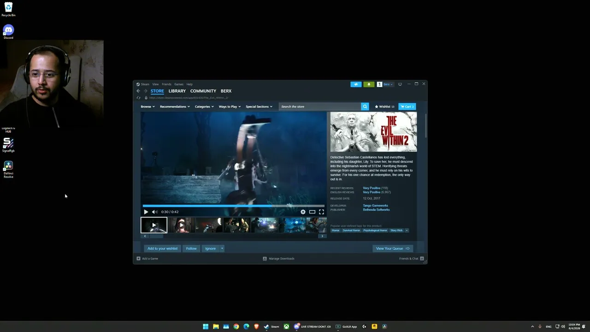Open Recent Reviews Very Positive link
This screenshot has width=590, height=332.
coord(372,188)
